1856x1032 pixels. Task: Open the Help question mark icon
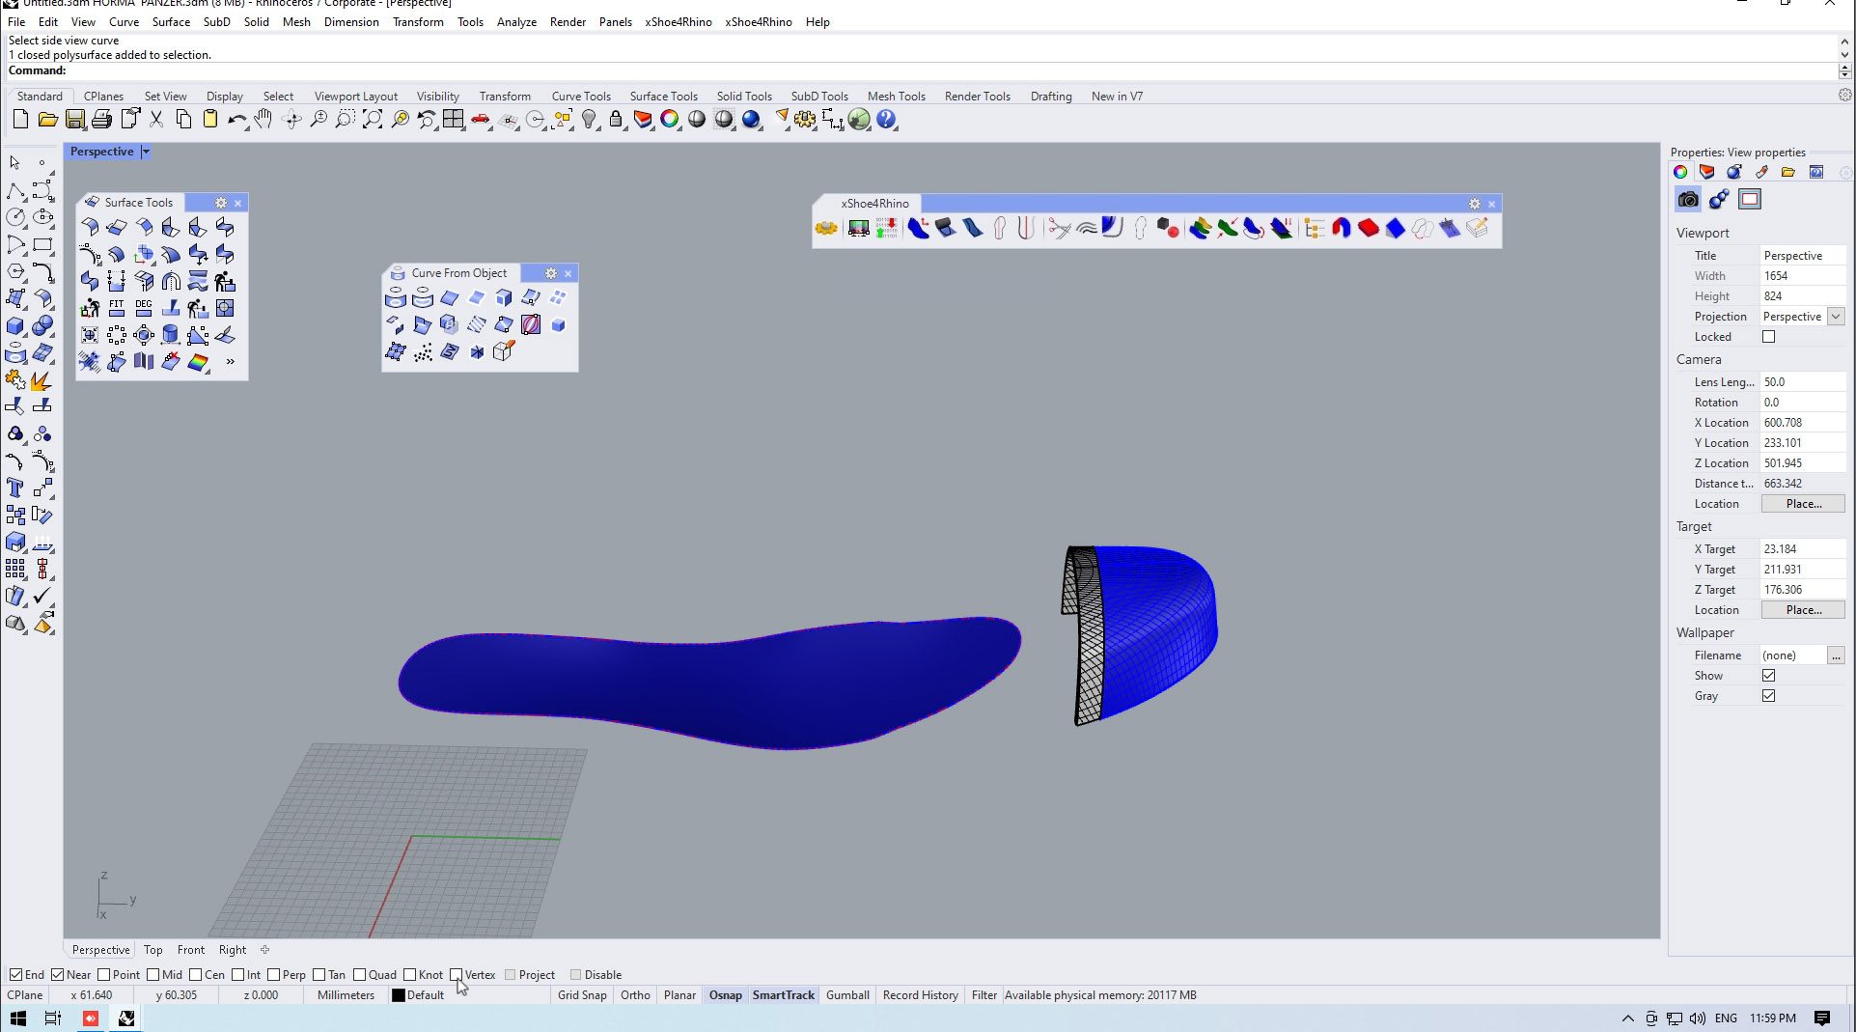886,120
